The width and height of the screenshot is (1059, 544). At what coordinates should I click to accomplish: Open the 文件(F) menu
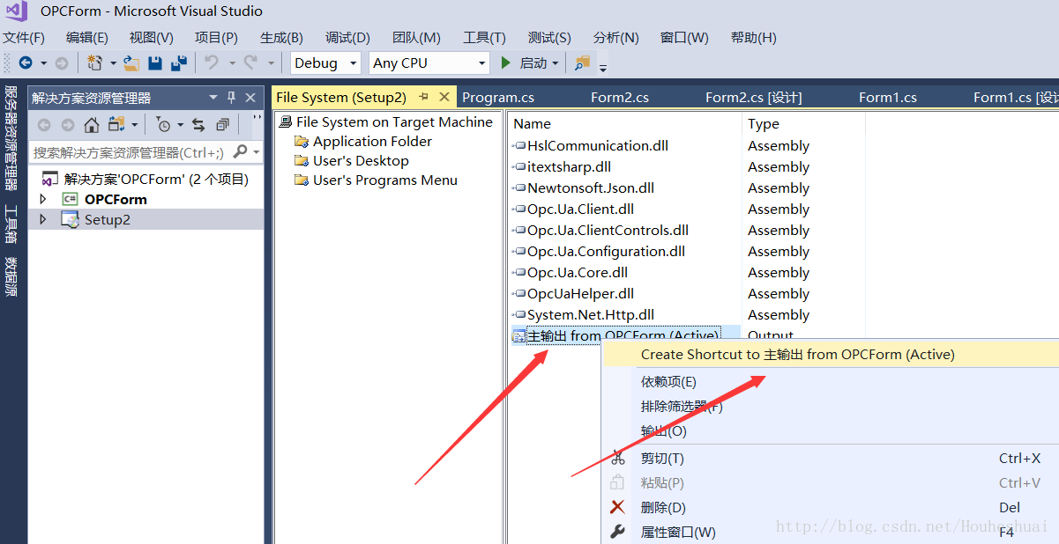point(24,38)
